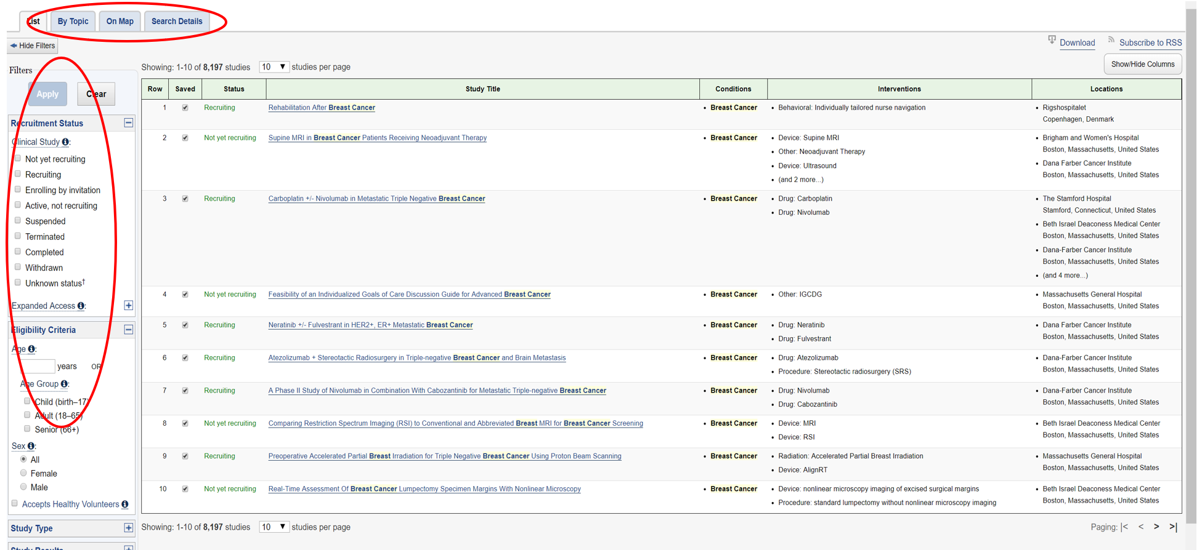Go to first page of results
This screenshot has width=1202, height=550.
[1125, 527]
